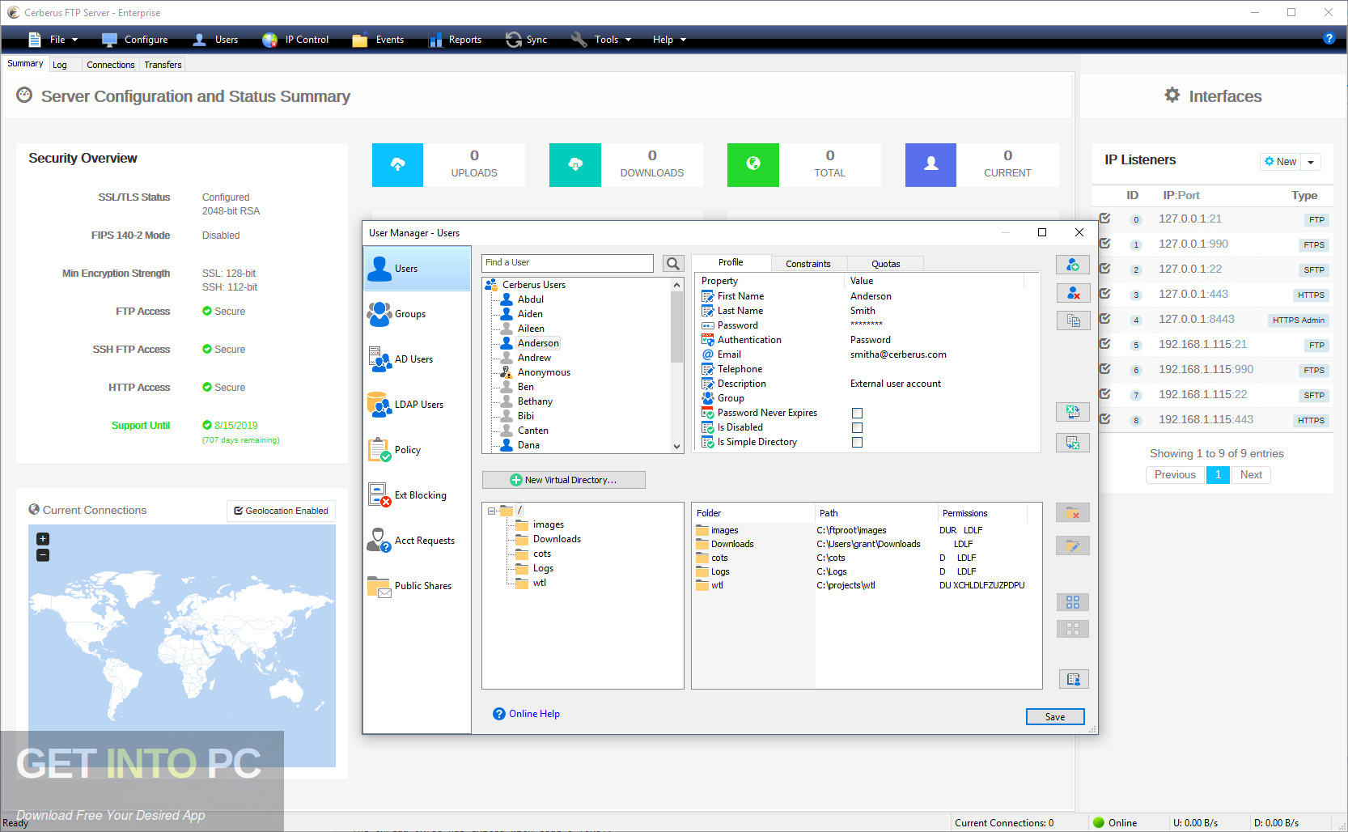Open the Profile tab

point(731,262)
